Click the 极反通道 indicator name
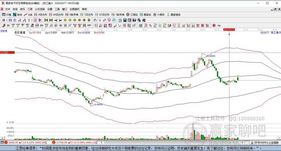This screenshot has height=151, width=281. pos(20,33)
